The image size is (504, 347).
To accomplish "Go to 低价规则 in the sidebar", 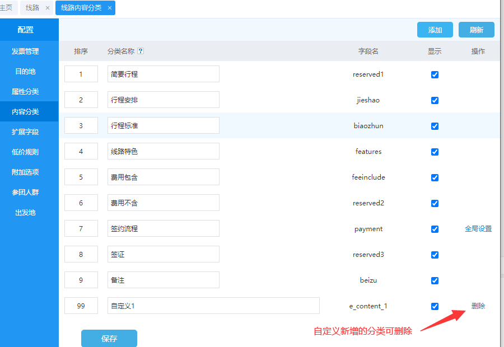I will (25, 152).
